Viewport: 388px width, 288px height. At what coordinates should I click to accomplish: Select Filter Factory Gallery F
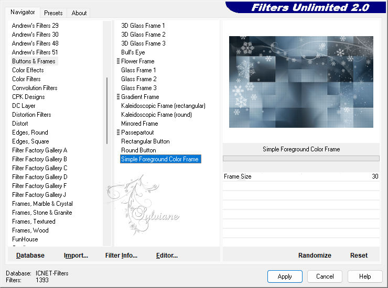(39, 186)
